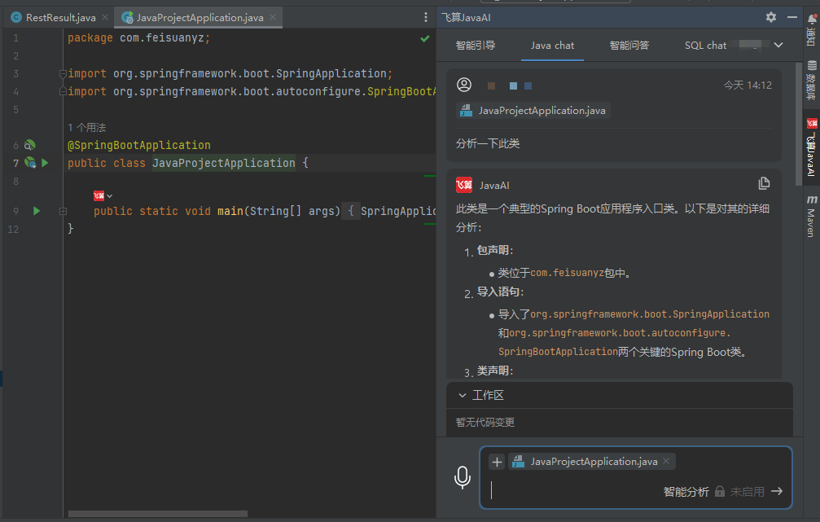The width and height of the screenshot is (820, 522).
Task: Open JavaProjectApplication.java attachment in the chat message
Action: (533, 111)
